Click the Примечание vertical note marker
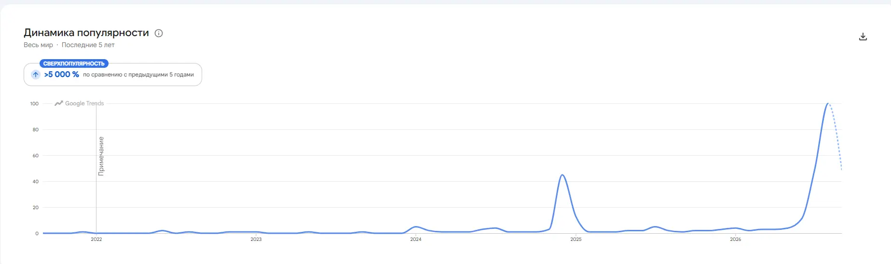 (x=101, y=156)
